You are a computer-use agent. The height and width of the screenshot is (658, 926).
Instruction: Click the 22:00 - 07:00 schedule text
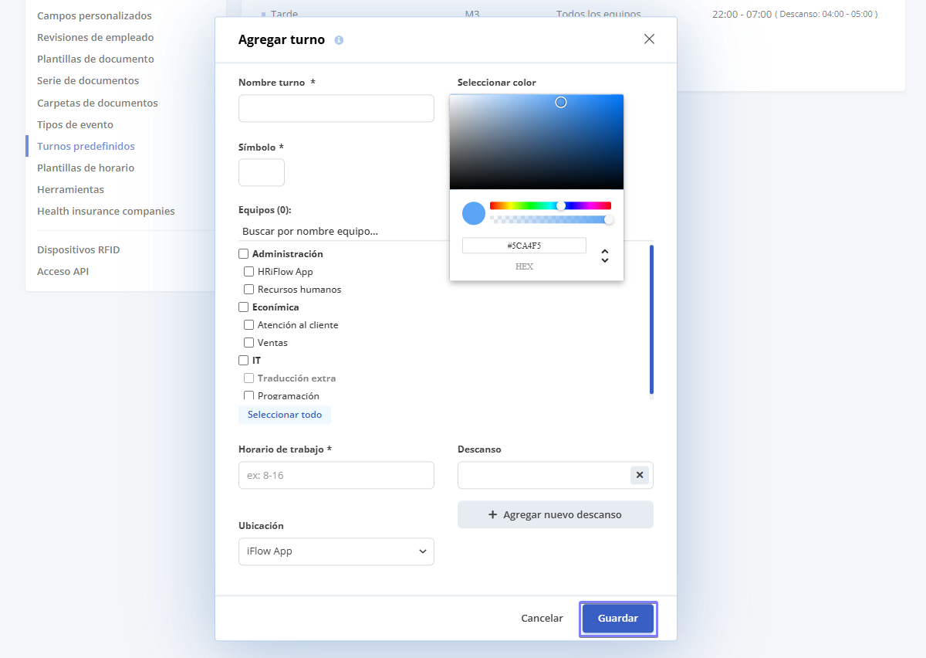tap(741, 14)
